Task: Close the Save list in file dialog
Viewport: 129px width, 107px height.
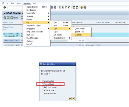Action: [x=74, y=64]
